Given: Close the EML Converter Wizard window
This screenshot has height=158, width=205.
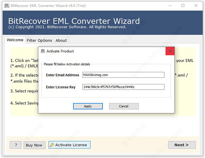Looking at the screenshot, I should pos(196,5).
